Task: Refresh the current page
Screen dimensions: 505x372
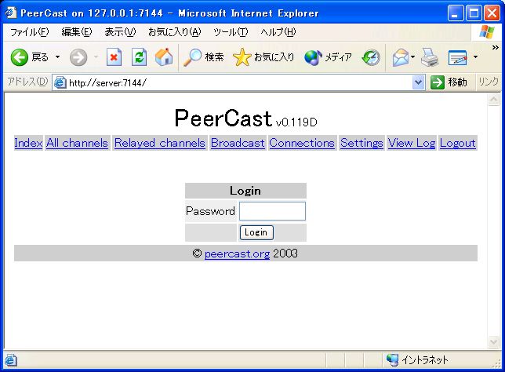Action: click(x=139, y=57)
